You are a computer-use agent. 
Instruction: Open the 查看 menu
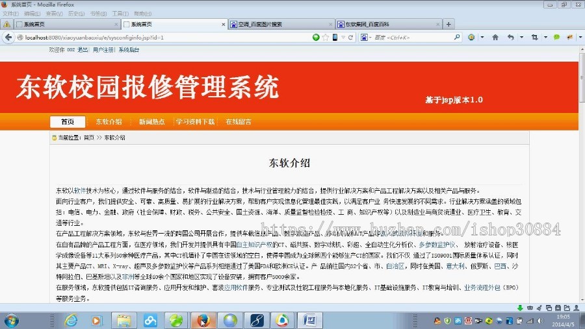click(55, 14)
